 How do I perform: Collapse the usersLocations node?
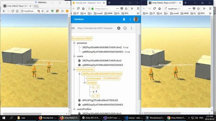coord(74,70)
